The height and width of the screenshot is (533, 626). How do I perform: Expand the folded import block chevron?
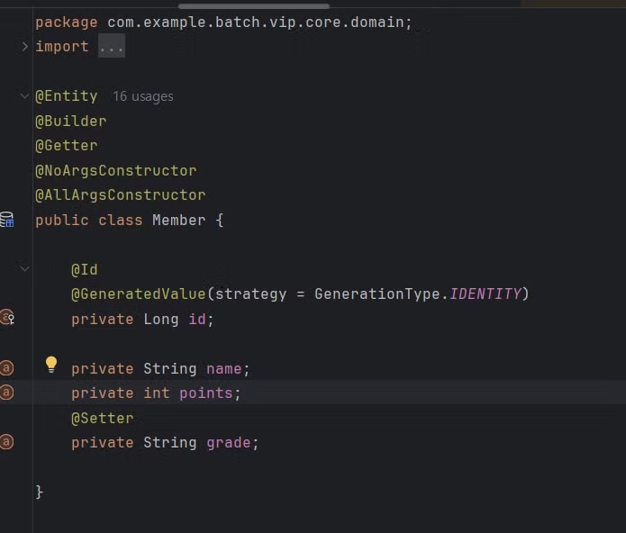point(24,47)
